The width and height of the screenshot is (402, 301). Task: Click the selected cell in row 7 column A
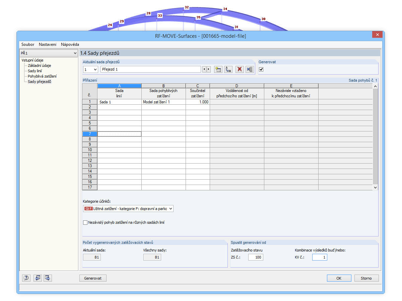[119, 134]
